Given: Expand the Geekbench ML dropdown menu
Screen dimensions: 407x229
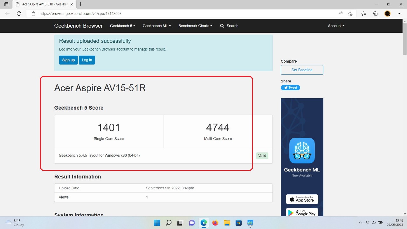Looking at the screenshot, I should (x=157, y=26).
